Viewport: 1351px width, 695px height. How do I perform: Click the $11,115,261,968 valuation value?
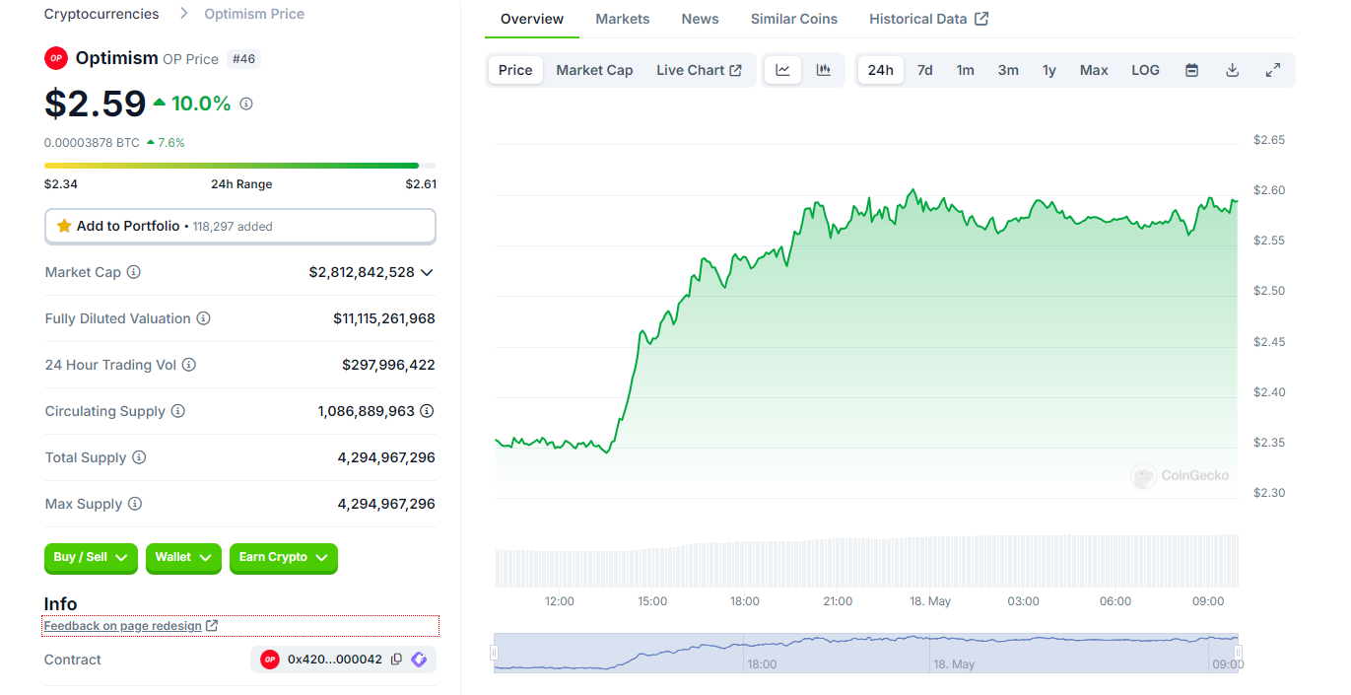(x=384, y=318)
